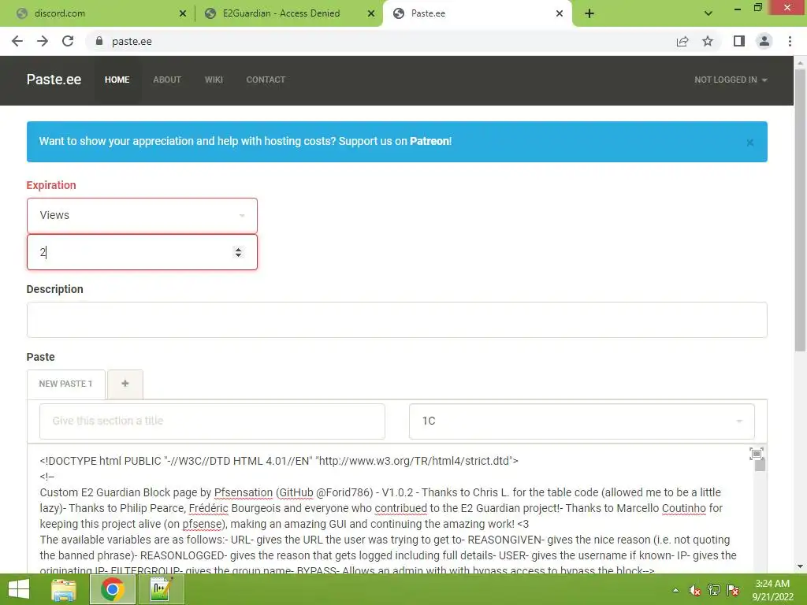Image resolution: width=807 pixels, height=605 pixels.
Task: Open the Action Center flag icon
Action: [733, 590]
